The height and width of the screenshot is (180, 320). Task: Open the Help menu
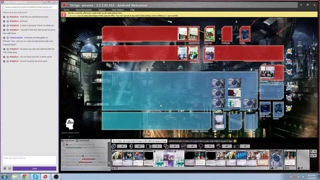132,10
